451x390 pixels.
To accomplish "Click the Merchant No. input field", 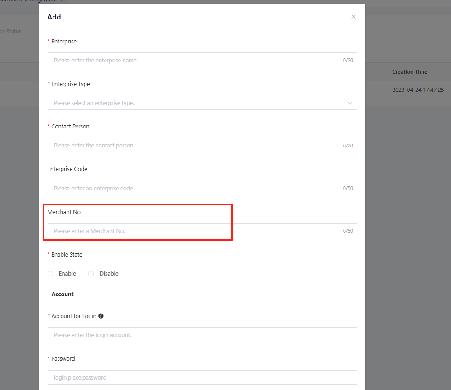I will [195, 231].
